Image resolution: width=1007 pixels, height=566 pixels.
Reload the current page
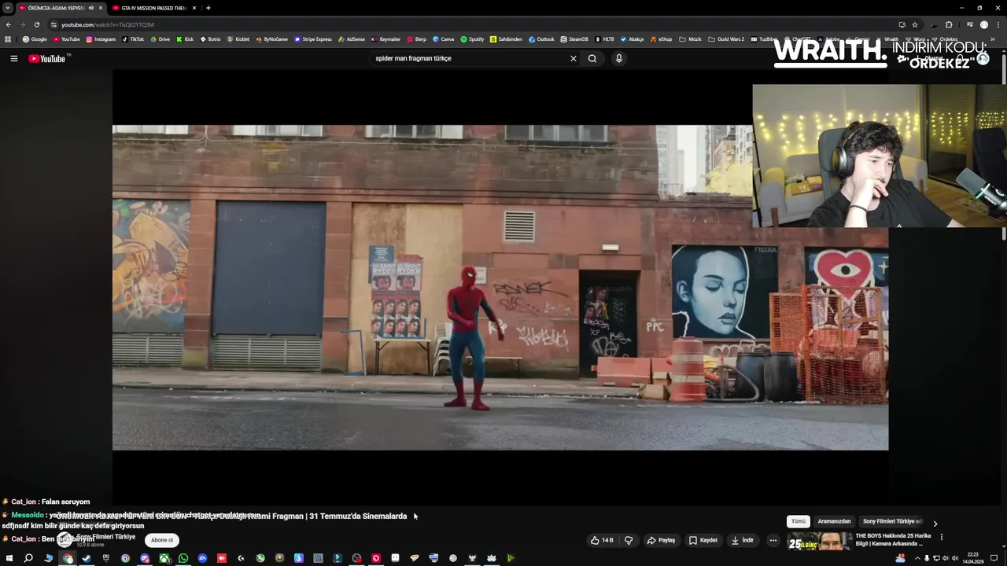coord(36,24)
